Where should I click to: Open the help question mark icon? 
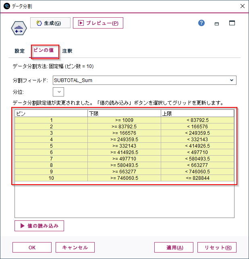click(201, 23)
